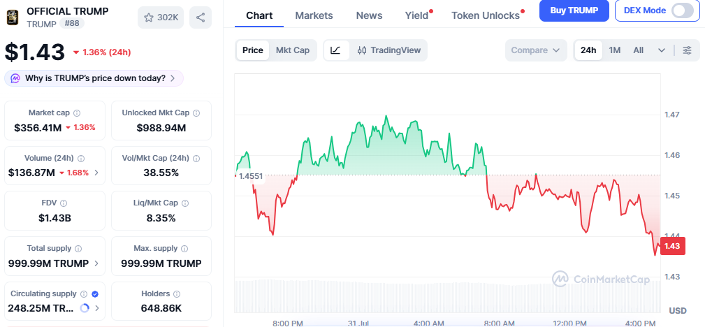The height and width of the screenshot is (327, 705).
Task: Click the #88 rank badge
Action: (x=71, y=24)
